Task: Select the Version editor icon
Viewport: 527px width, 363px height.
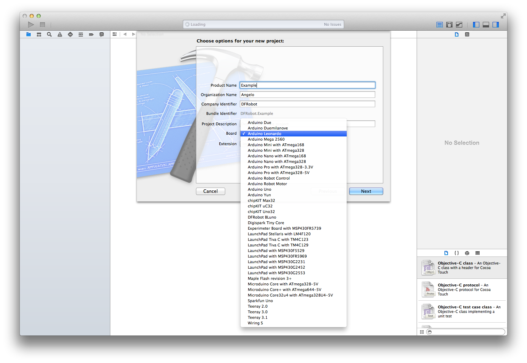Action: pyautogui.click(x=459, y=25)
